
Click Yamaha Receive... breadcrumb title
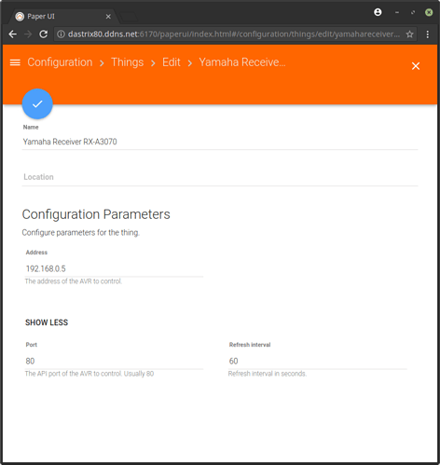(x=242, y=62)
